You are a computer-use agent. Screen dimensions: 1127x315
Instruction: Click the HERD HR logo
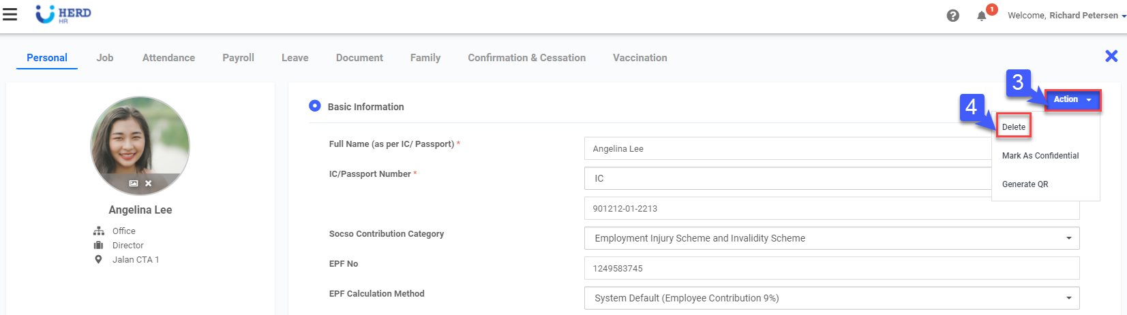[63, 14]
